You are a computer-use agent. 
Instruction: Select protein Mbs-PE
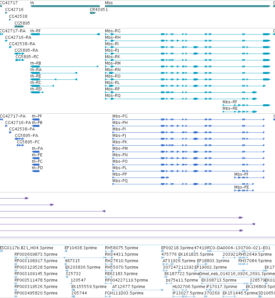(244, 190)
